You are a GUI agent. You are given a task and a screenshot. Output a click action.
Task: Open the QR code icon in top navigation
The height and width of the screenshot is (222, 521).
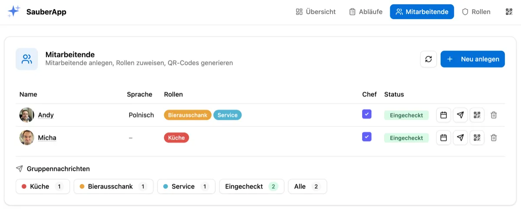(509, 12)
